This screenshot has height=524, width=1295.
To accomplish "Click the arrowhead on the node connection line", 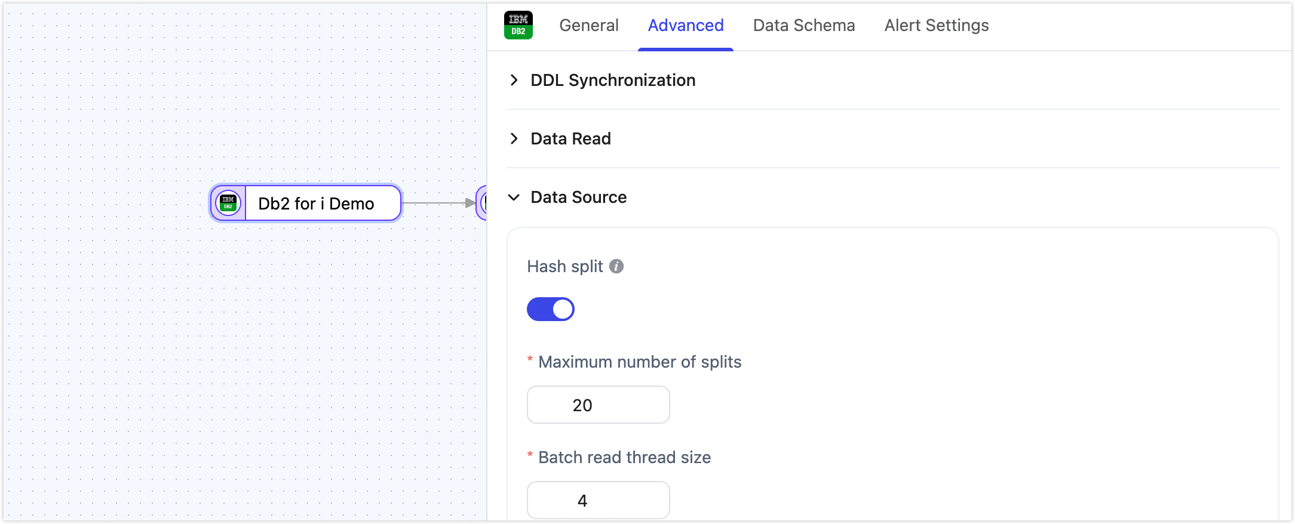I will coord(471,203).
